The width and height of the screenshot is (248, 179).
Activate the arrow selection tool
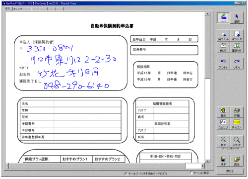(x=237, y=18)
